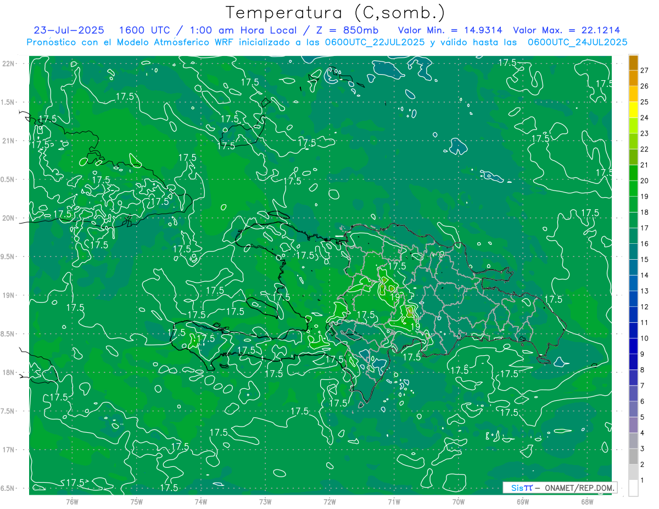Click the Sisπ ONAMET/REP.DOM. logo box

560,488
